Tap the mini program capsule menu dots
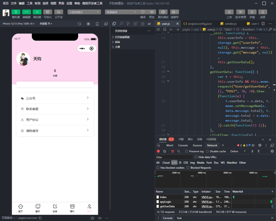Image resolution: width=276 pixels, height=221 pixels. tap(82, 49)
